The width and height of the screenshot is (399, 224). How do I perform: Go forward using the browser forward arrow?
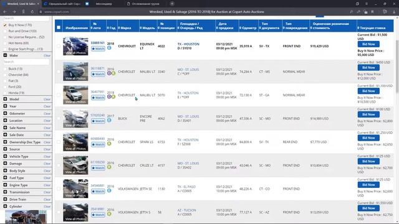14,12
